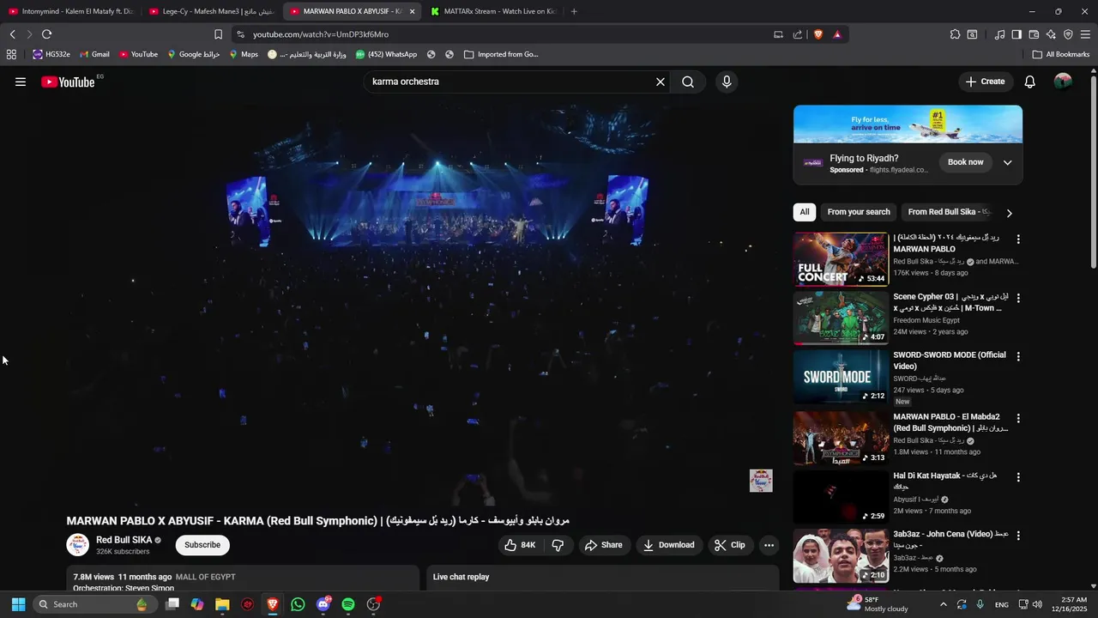Open the media control music note icon

click(x=999, y=34)
